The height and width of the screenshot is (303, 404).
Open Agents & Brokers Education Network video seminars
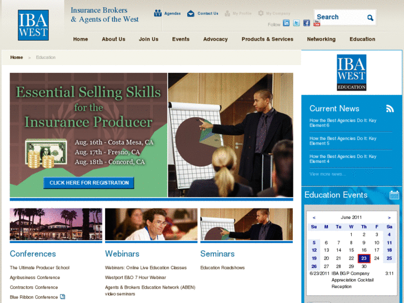(x=150, y=291)
